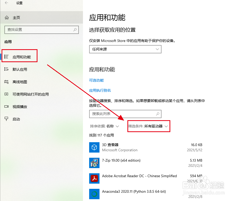Click the magnifier in 搜索此列表 box

point(158,114)
